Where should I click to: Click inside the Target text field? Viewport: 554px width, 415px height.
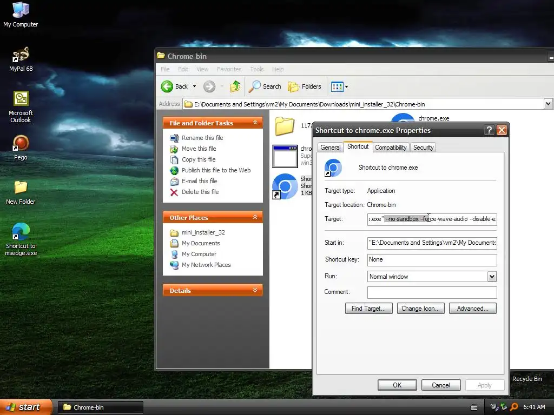point(432,219)
